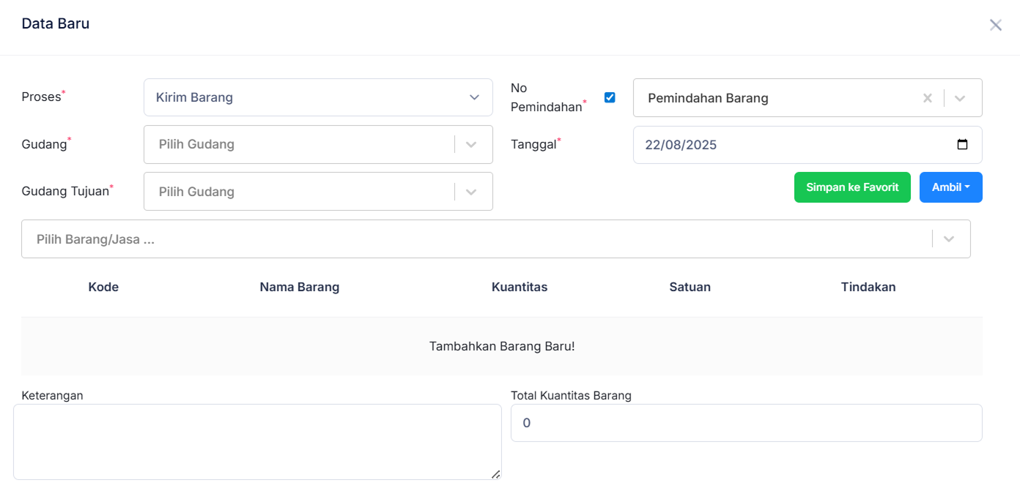Select the Total Kuantitas Barang field
The width and height of the screenshot is (1020, 488).
pyautogui.click(x=746, y=423)
